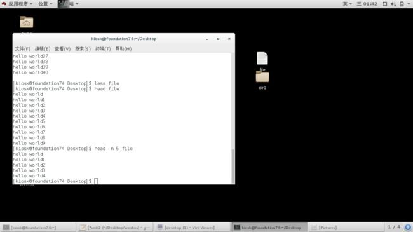
Task: Switch to the gedit westos taskbar window
Action: (x=115, y=228)
